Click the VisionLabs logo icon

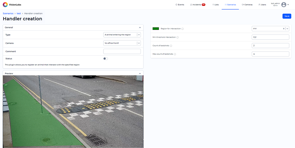[x=5, y=5]
